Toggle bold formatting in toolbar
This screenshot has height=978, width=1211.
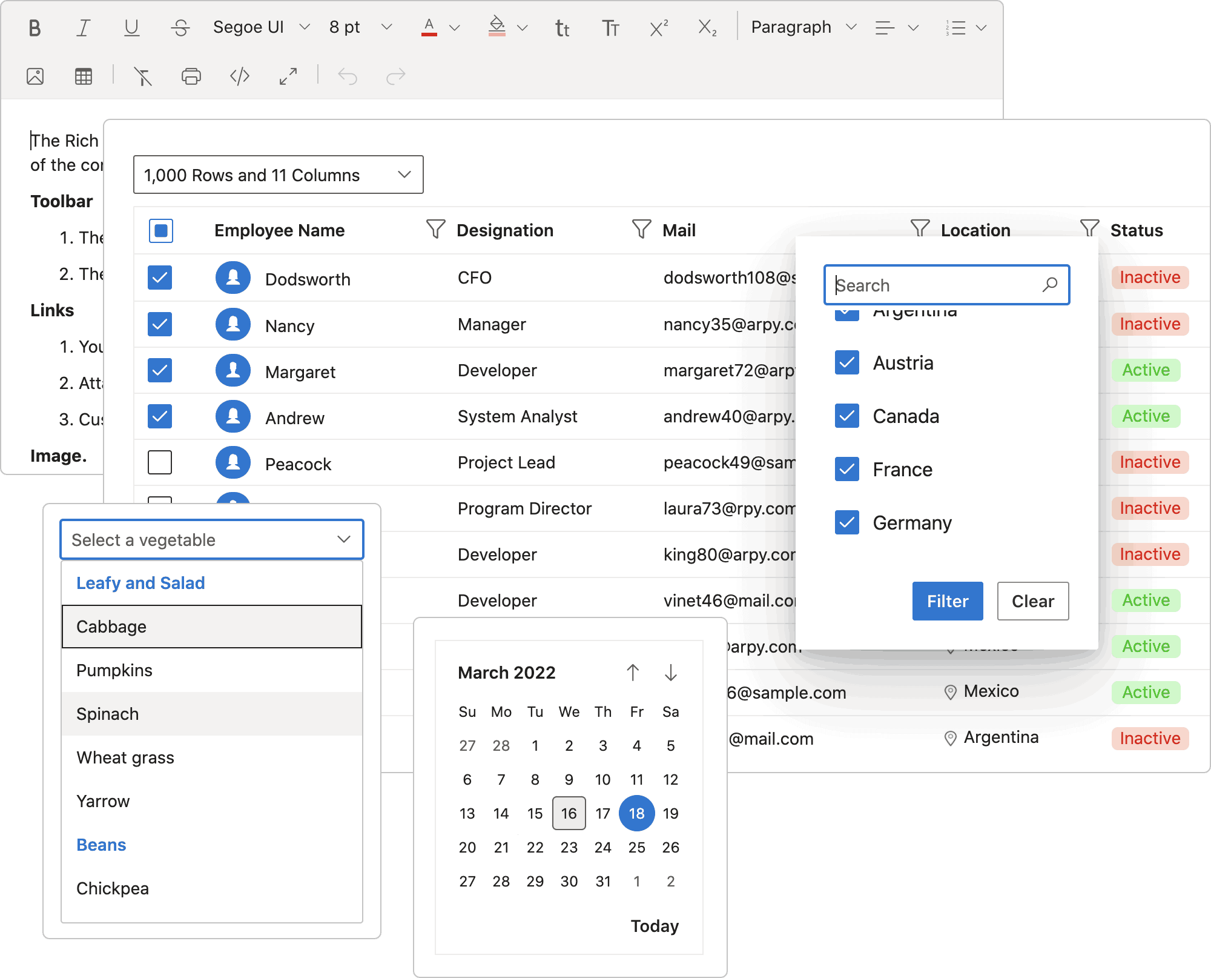[x=35, y=28]
